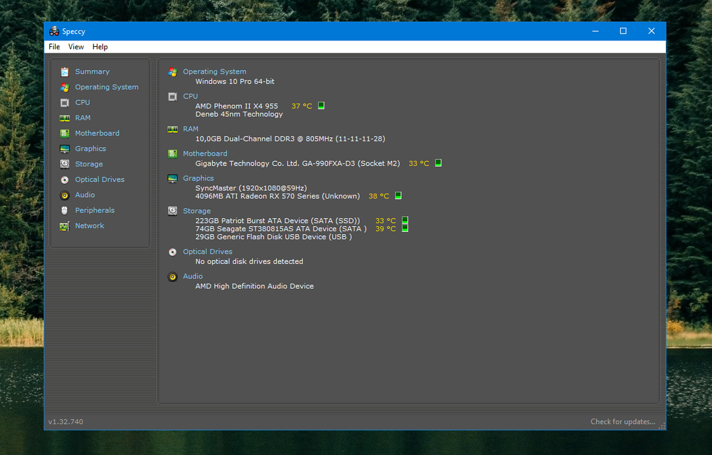Click the CPU temperature green indicator icon
This screenshot has height=455, width=712.
(x=321, y=106)
